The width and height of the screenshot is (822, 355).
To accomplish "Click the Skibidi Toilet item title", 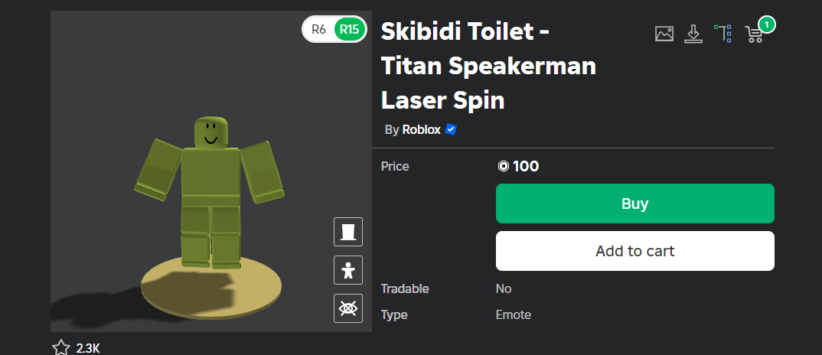I will (x=488, y=66).
